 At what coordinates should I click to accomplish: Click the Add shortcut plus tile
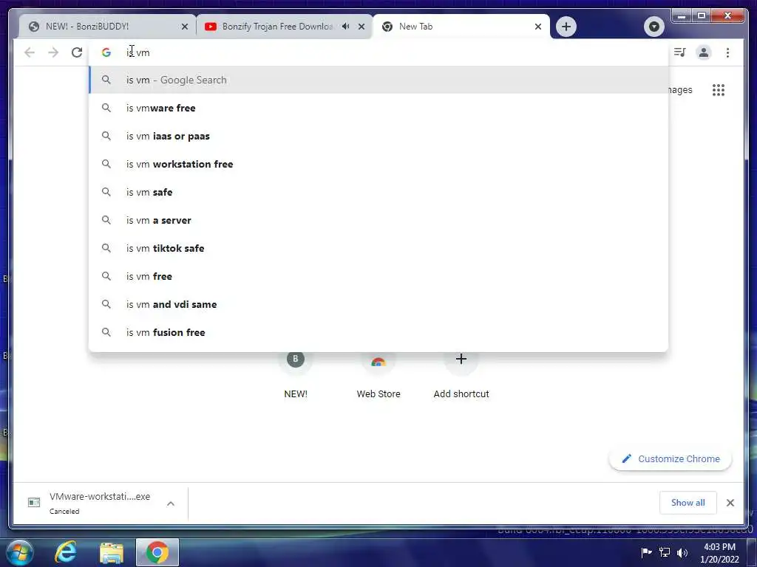461,375
